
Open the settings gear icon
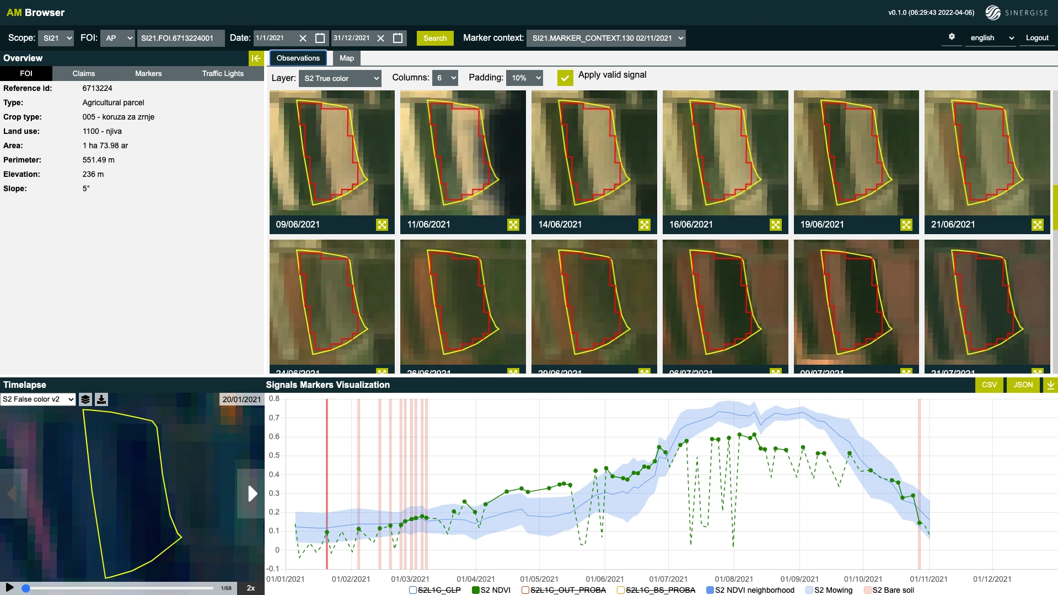(x=952, y=37)
